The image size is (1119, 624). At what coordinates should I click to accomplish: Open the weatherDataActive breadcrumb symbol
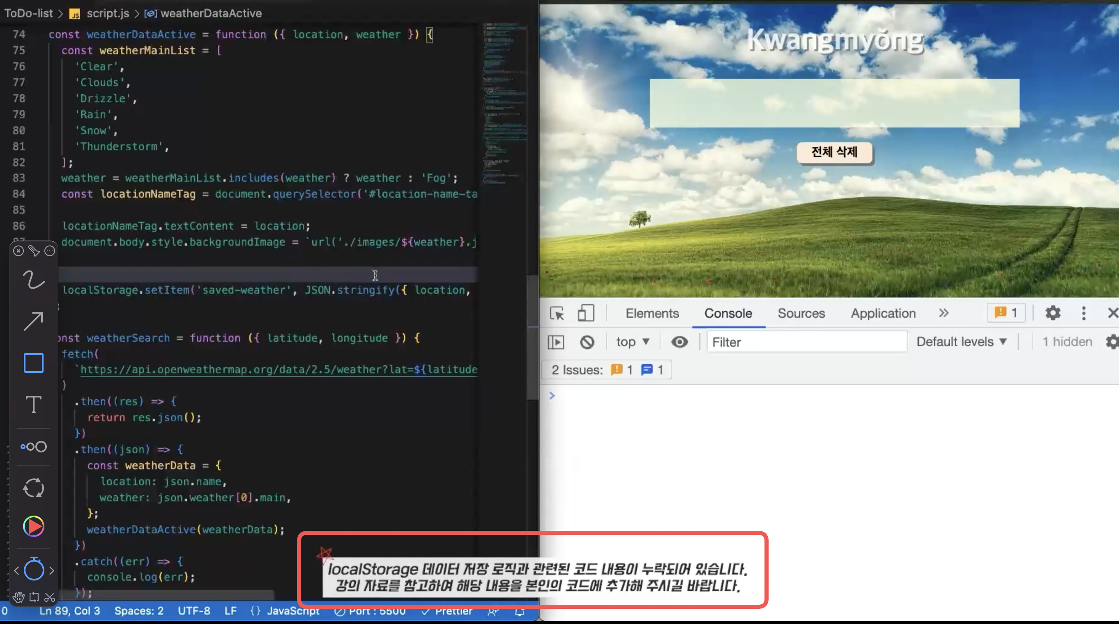[203, 14]
